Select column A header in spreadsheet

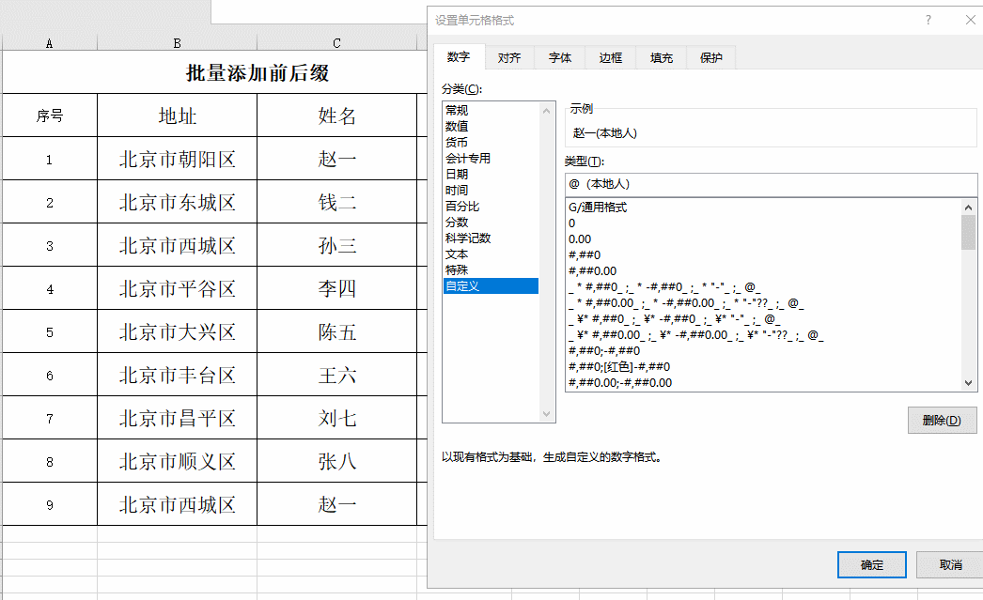(50, 43)
